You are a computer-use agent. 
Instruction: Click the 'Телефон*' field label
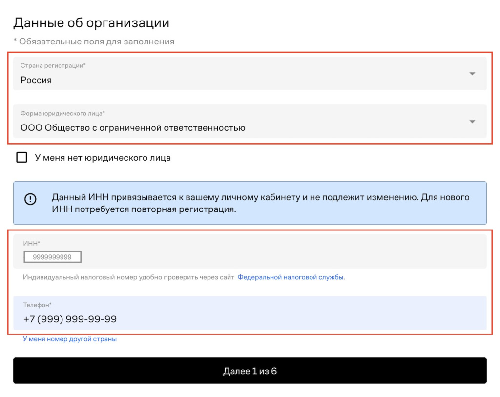click(x=37, y=305)
